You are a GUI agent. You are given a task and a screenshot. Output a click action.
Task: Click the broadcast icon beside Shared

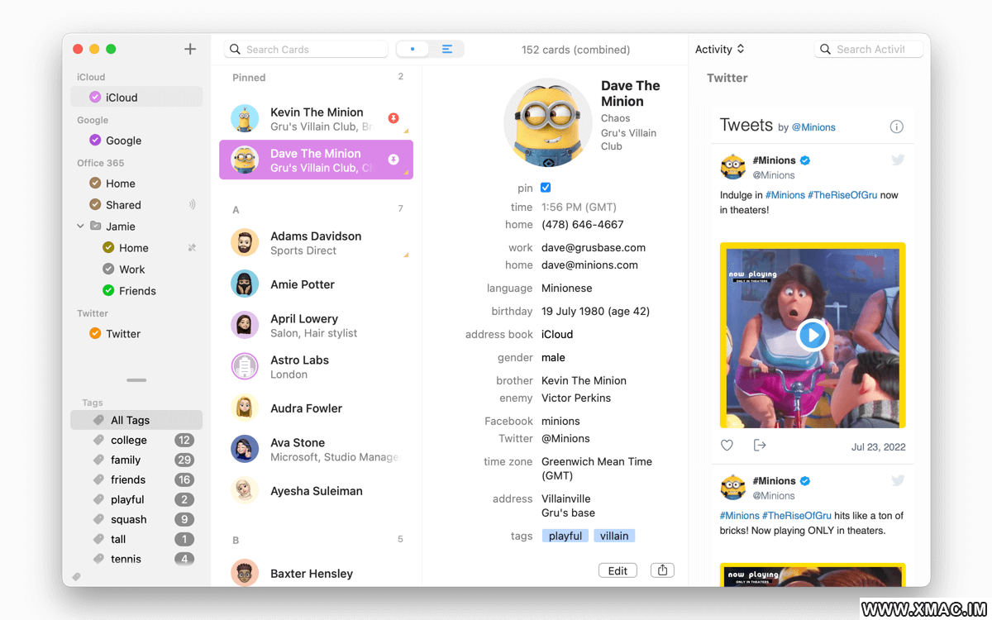pyautogui.click(x=192, y=205)
